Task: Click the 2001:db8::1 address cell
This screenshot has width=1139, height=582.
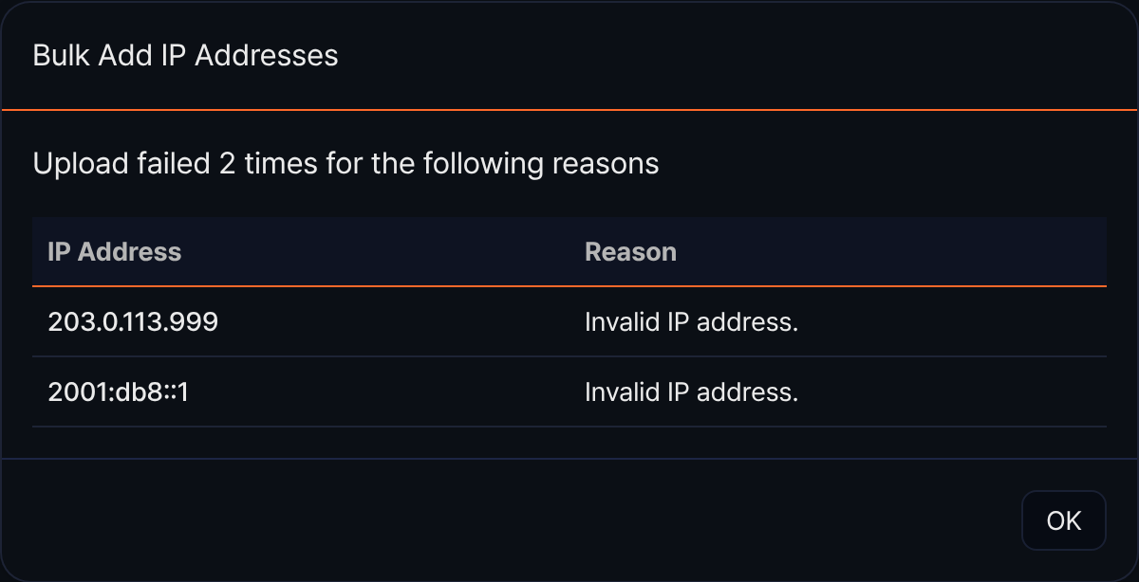Action: (119, 391)
